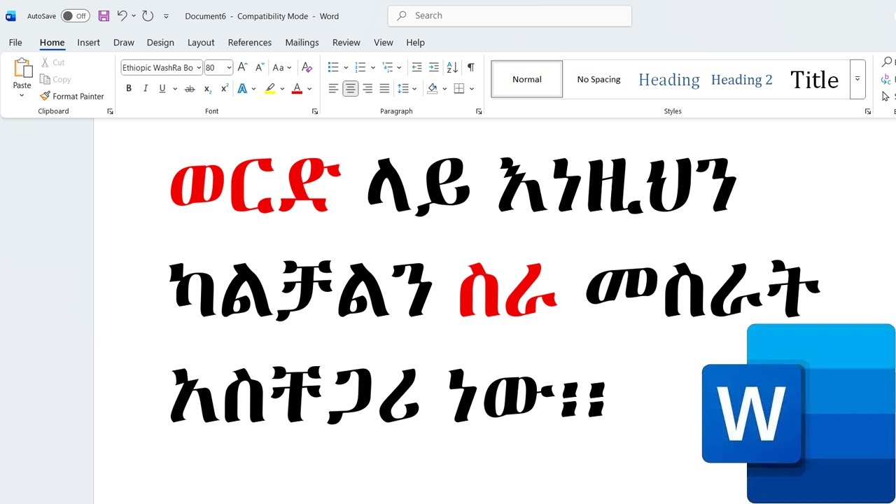Toggle superscript formatting

[225, 88]
